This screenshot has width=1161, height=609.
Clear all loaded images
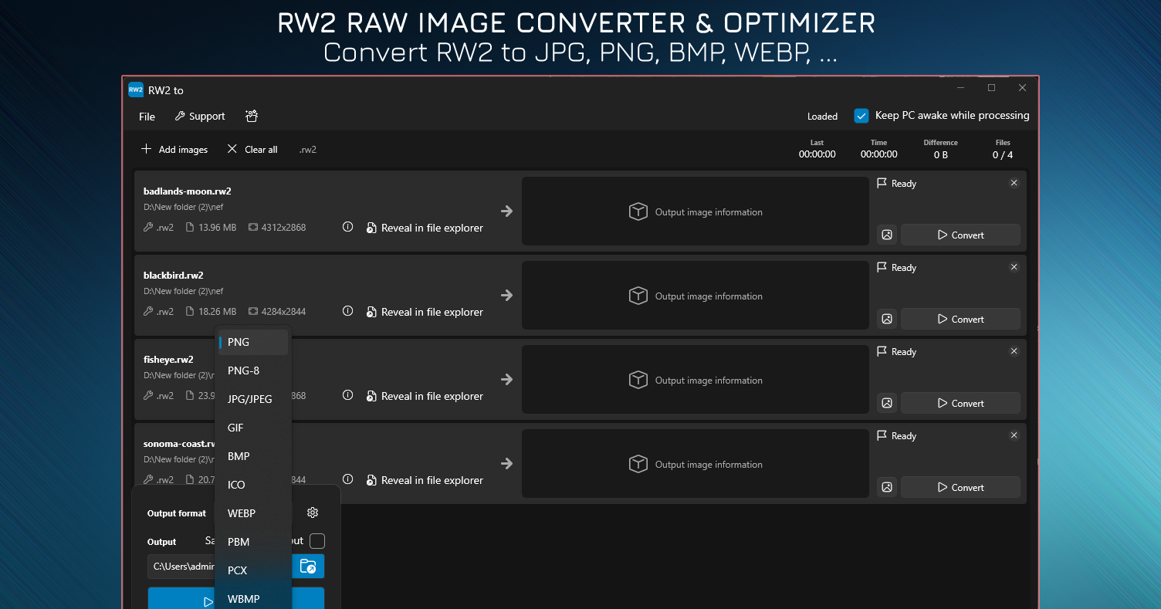tap(252, 149)
